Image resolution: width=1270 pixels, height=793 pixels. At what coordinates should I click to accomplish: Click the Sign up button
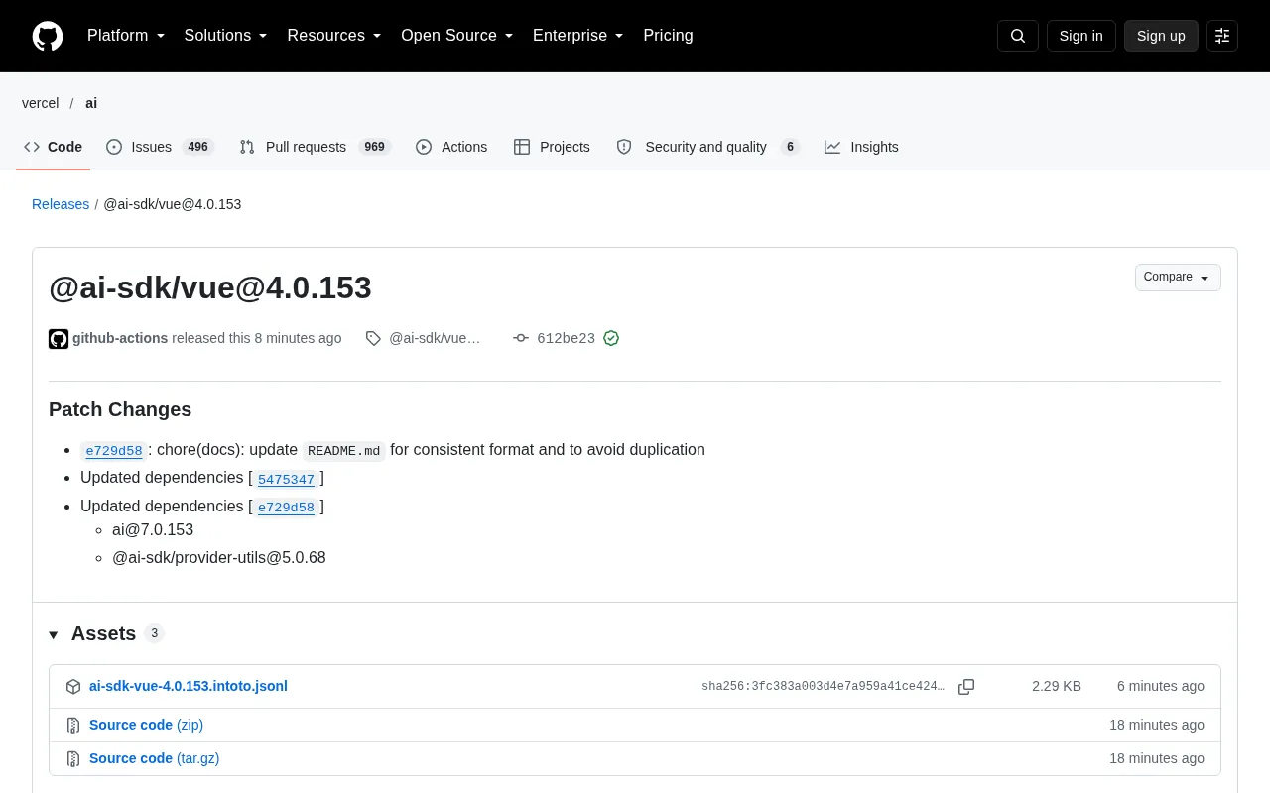point(1161,36)
